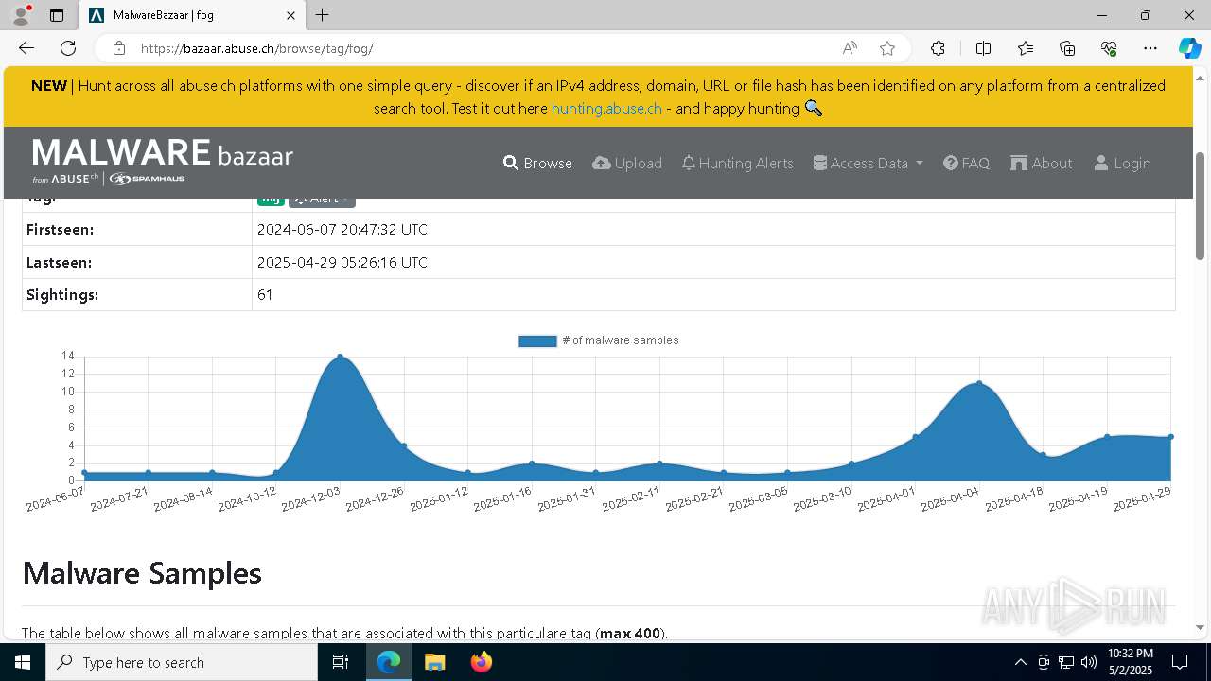The width and height of the screenshot is (1211, 681).
Task: Click the 2024-12-26 chart data point
Action: tap(404, 445)
